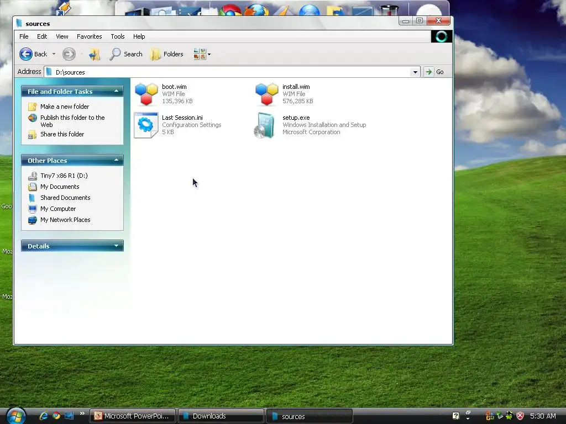The width and height of the screenshot is (566, 424).
Task: Open the Help menu
Action: coord(139,36)
